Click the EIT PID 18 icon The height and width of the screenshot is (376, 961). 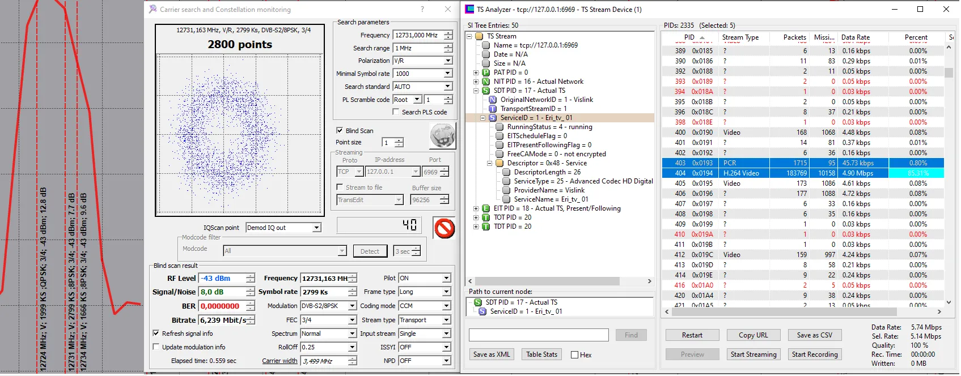(486, 208)
